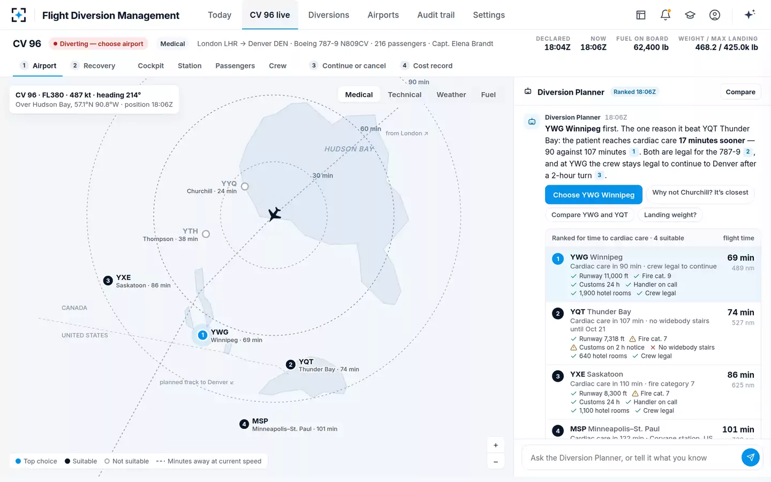Viewport: 771px width, 482px height.
Task: Select YWG Winnipeg marker on the map
Action: click(x=202, y=335)
